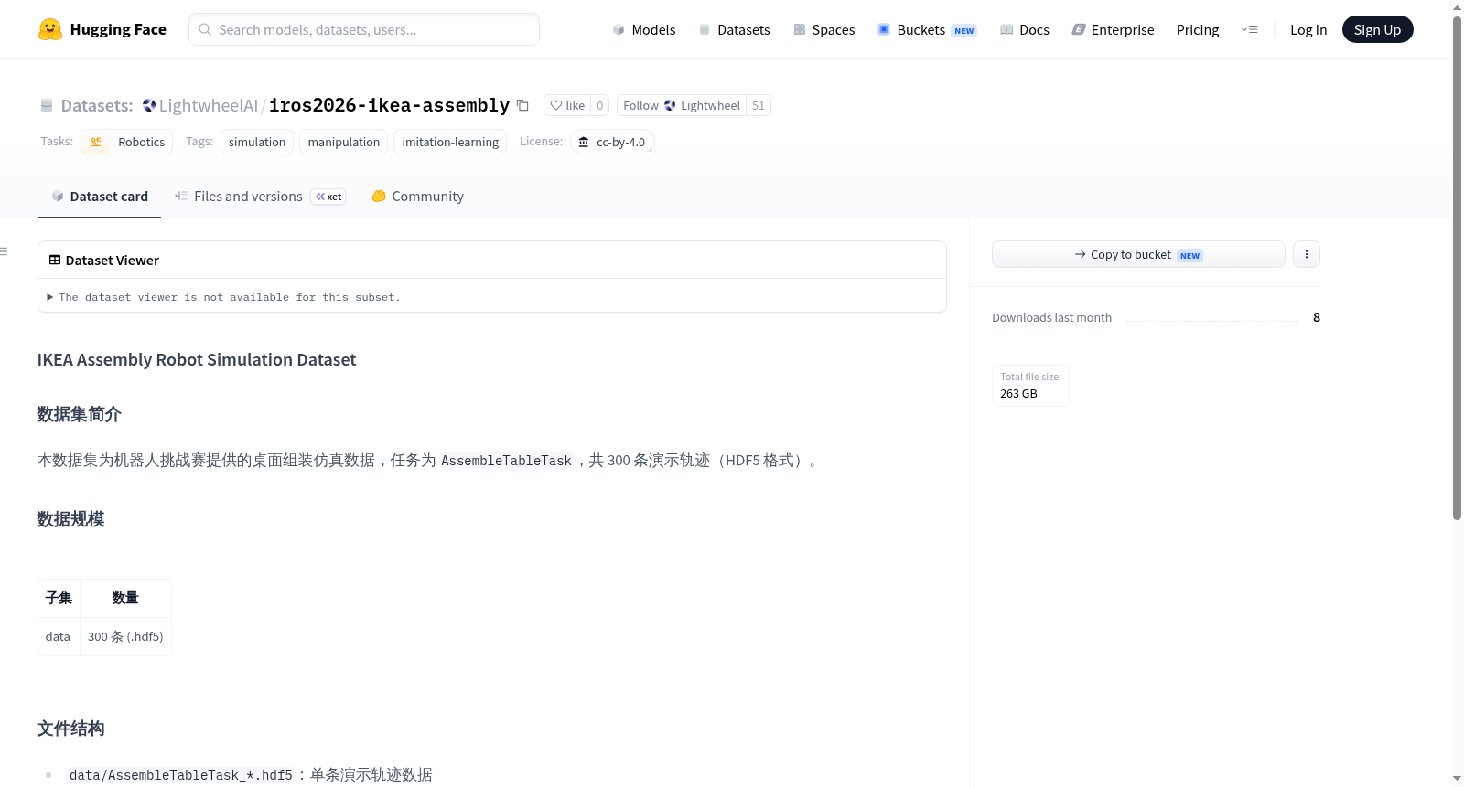The image size is (1464, 787).
Task: Click the Robotics task tag
Action: tap(127, 142)
